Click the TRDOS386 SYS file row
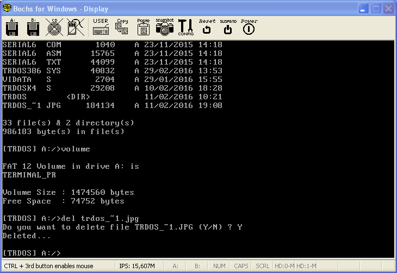This screenshot has height=273, width=397. (112, 71)
